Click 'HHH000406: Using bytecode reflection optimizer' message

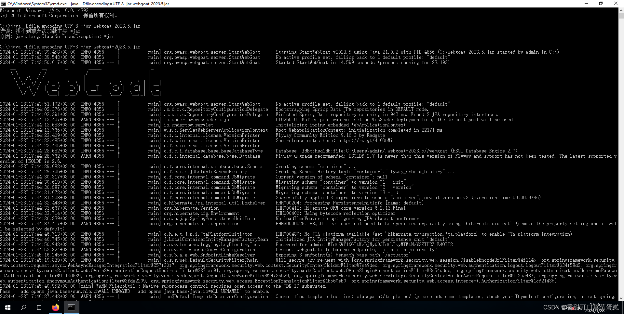pyautogui.click(x=335, y=213)
